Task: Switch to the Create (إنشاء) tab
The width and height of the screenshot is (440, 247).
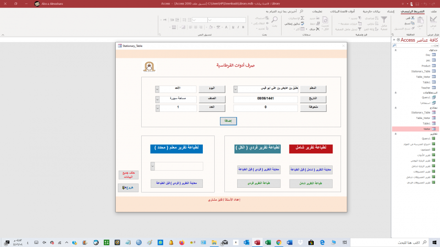Action: coord(390,11)
